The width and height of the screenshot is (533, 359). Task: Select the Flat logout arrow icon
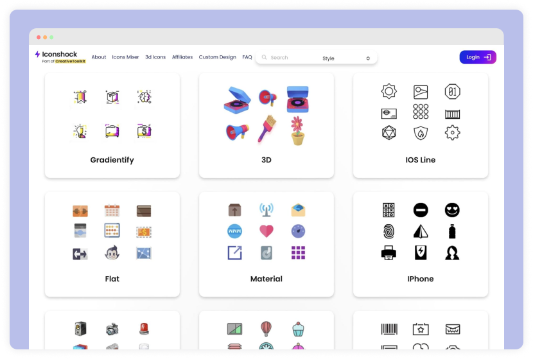pos(80,254)
